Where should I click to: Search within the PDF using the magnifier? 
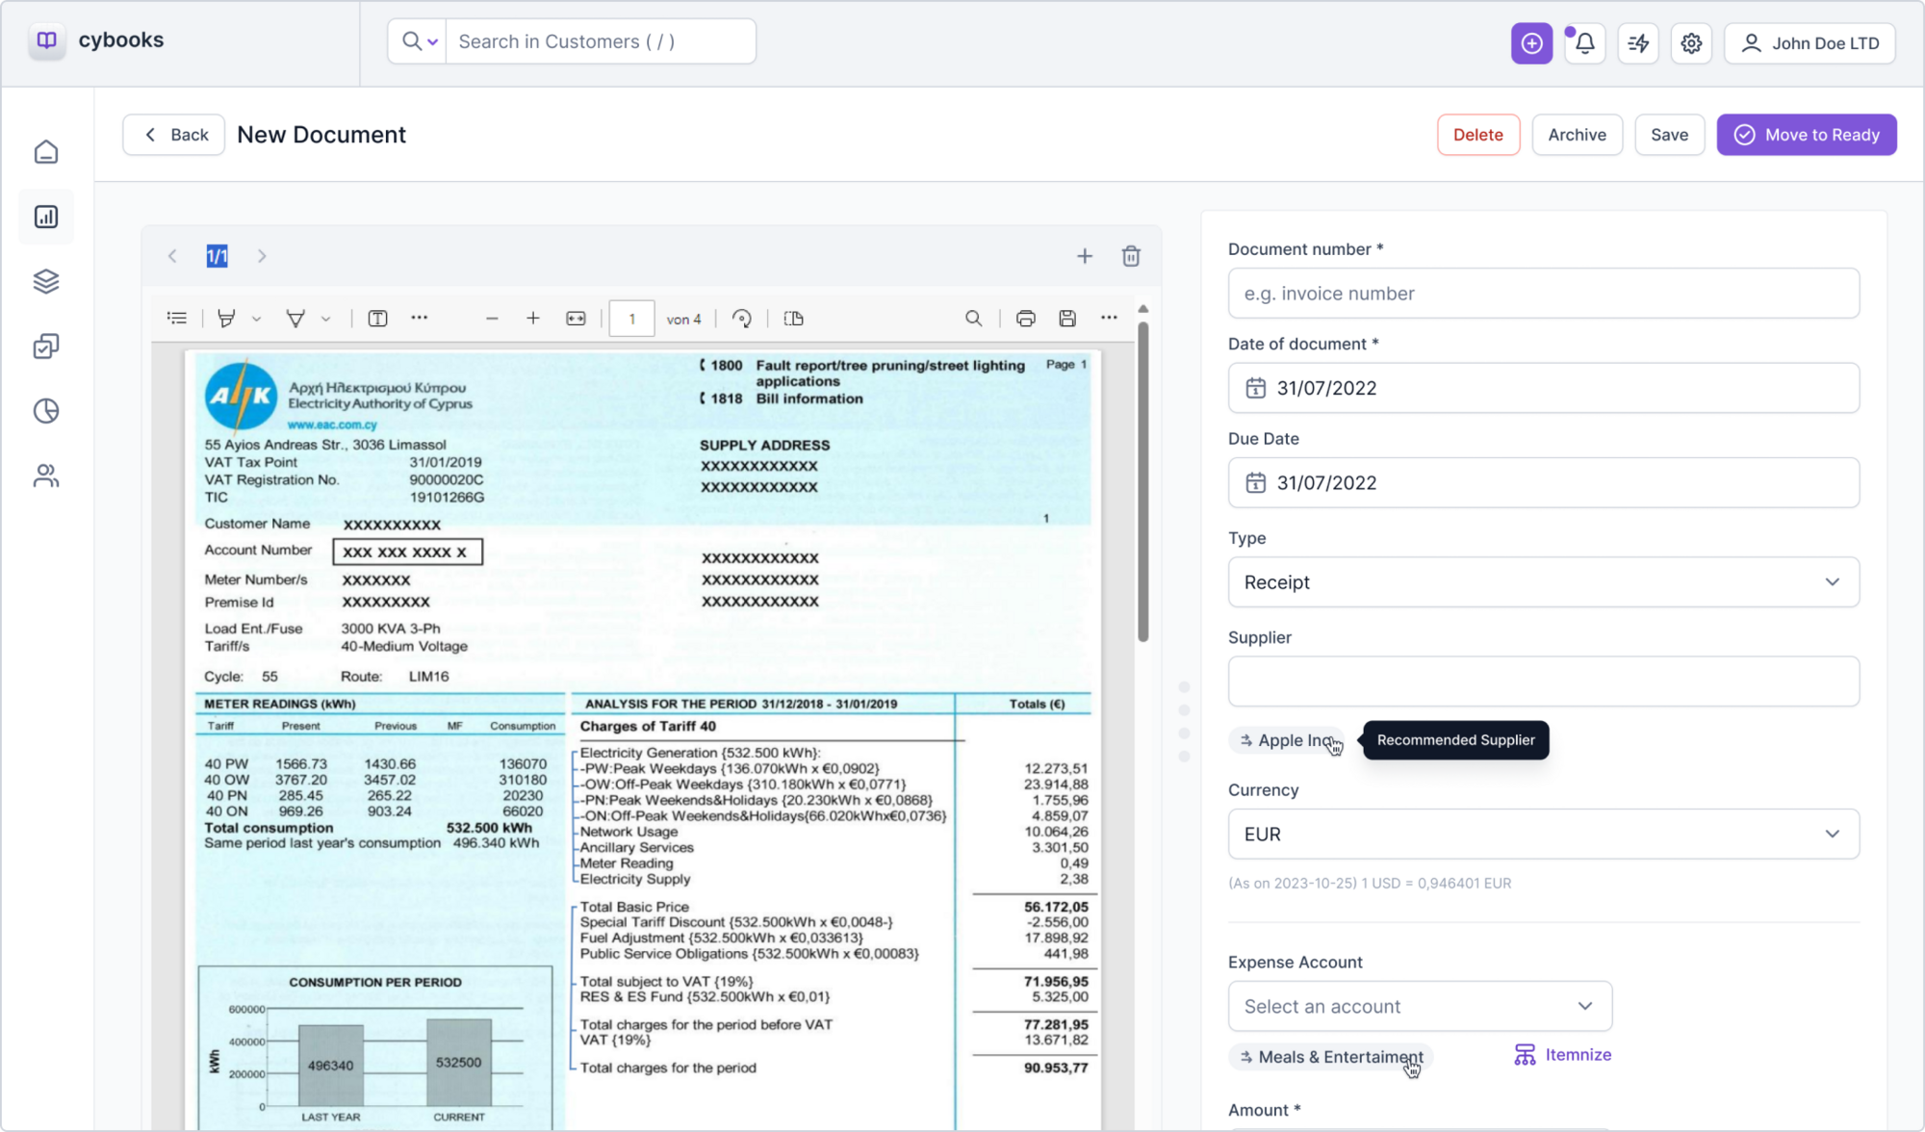point(974,319)
